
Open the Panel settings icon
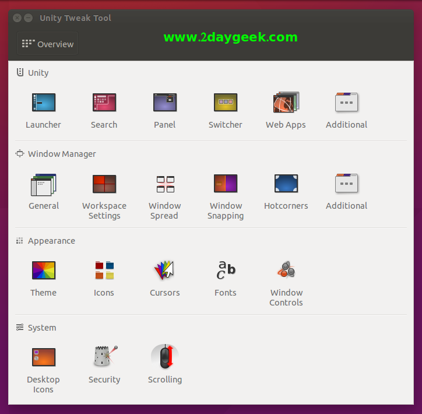coord(165,103)
